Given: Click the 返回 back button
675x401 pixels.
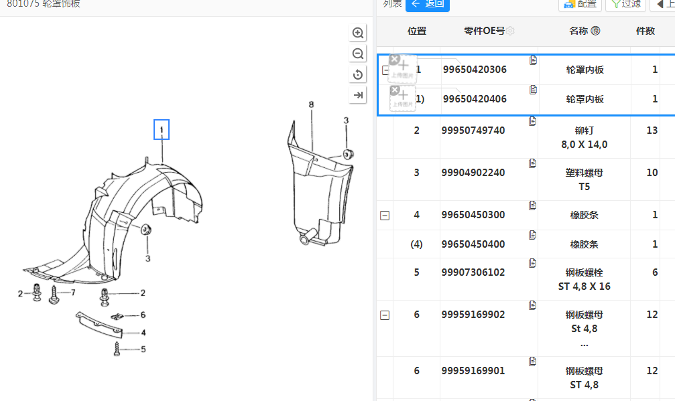Looking at the screenshot, I should point(428,4).
